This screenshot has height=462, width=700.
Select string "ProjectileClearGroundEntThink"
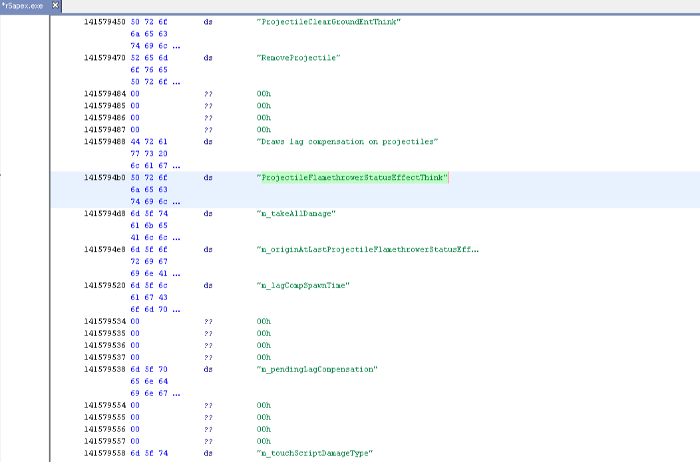tap(329, 22)
